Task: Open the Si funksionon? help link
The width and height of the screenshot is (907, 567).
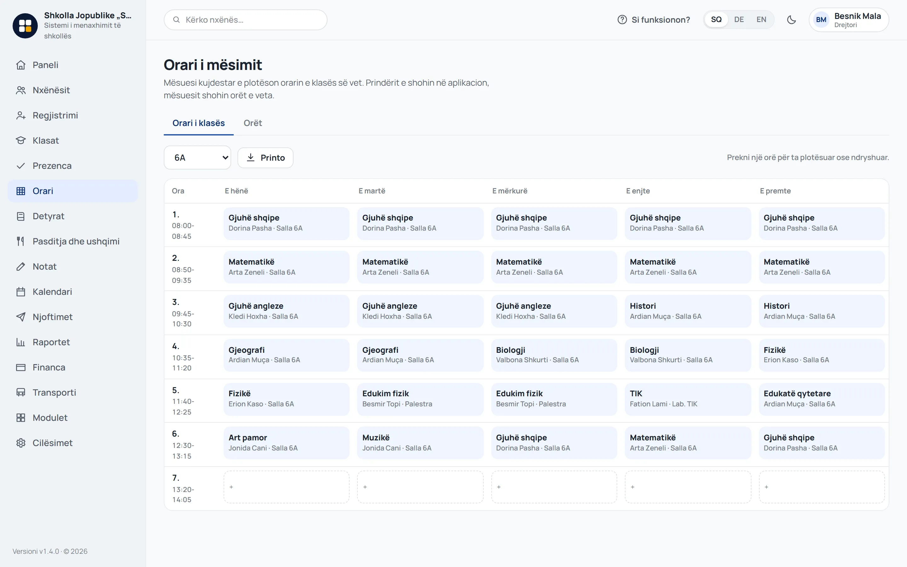Action: [654, 20]
